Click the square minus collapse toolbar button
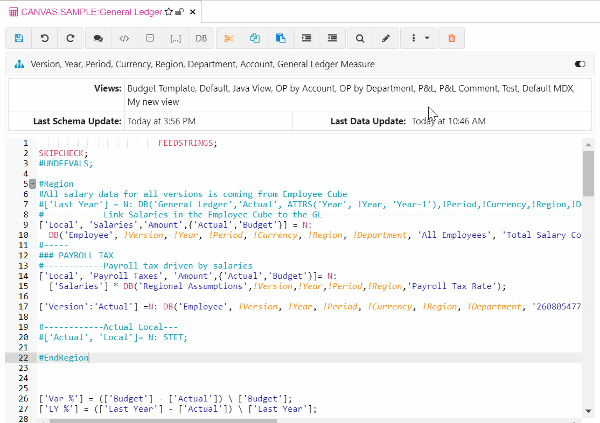Viewport: 600px width, 423px height. tap(150, 38)
